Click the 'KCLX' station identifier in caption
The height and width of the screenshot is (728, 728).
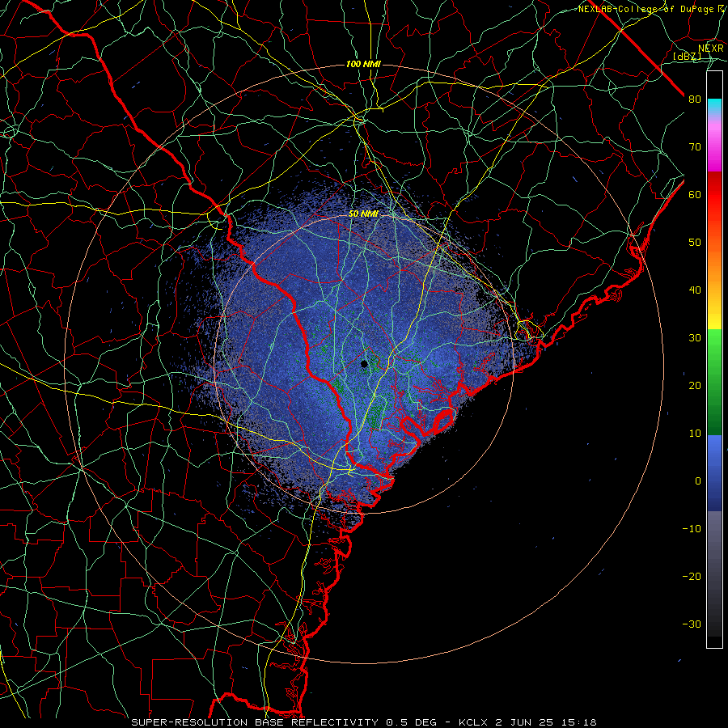coord(472,722)
